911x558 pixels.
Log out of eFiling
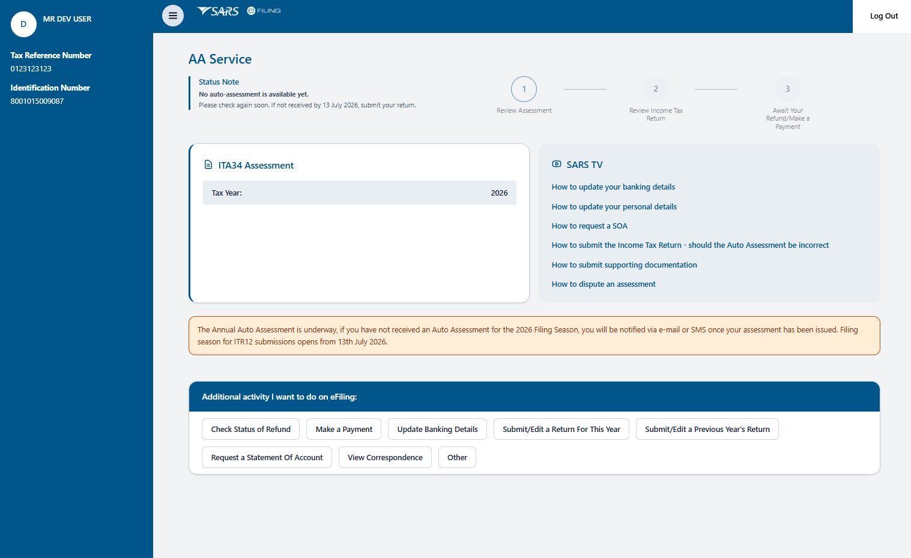[x=884, y=16]
